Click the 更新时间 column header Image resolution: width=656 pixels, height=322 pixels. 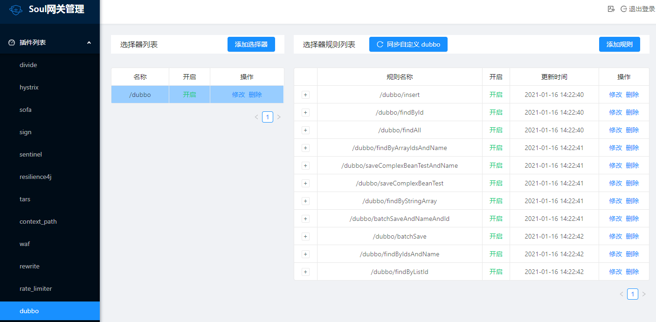click(554, 77)
